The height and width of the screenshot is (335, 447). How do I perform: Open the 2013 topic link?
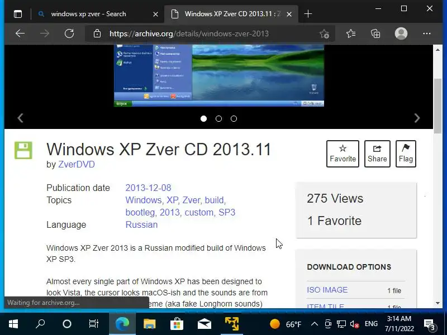[x=170, y=213]
